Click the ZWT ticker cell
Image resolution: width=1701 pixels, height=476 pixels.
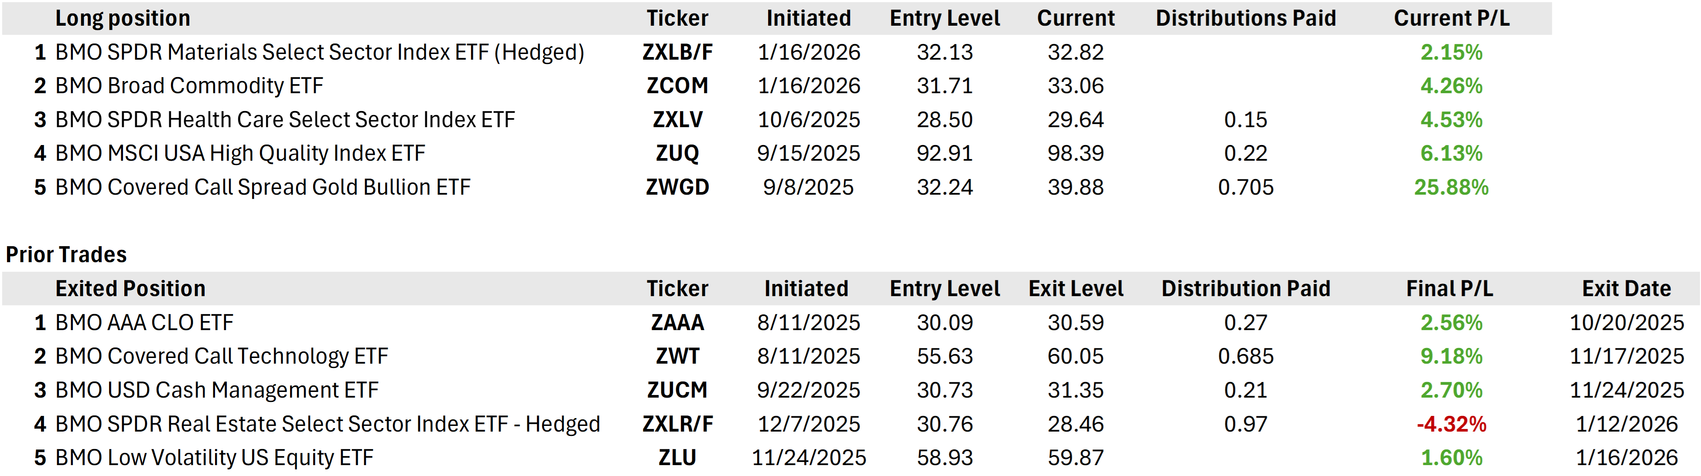(677, 356)
